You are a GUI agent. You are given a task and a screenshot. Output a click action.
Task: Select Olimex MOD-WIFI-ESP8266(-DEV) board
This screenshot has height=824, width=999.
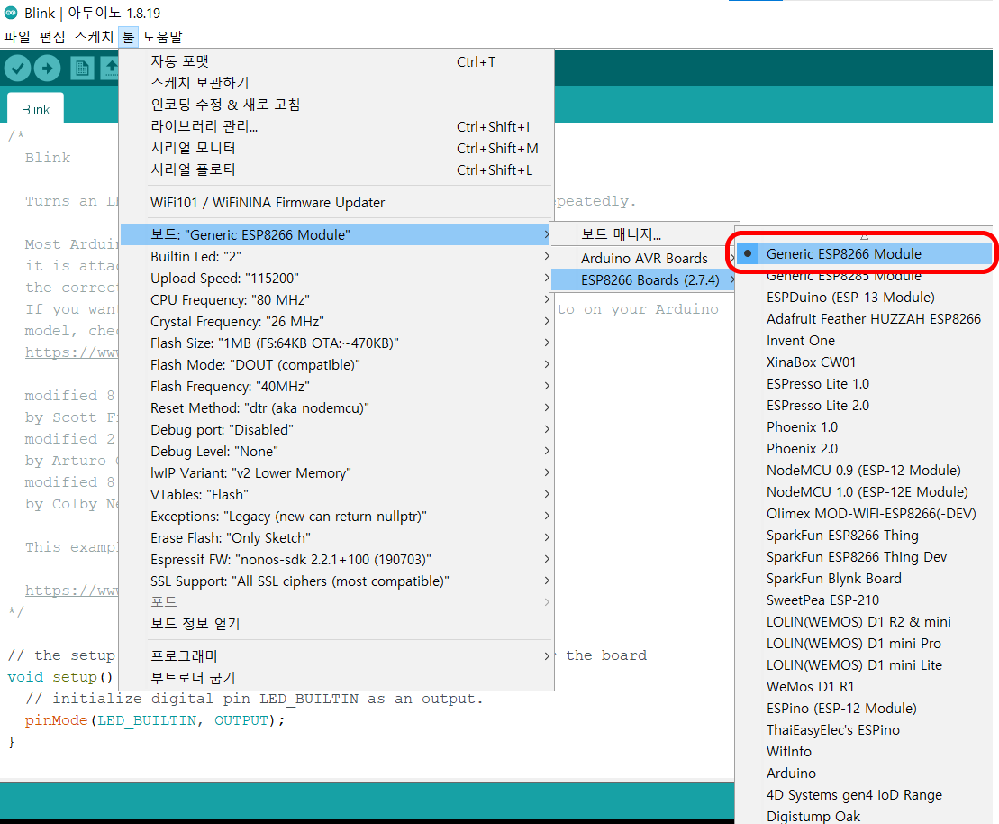[x=865, y=514]
